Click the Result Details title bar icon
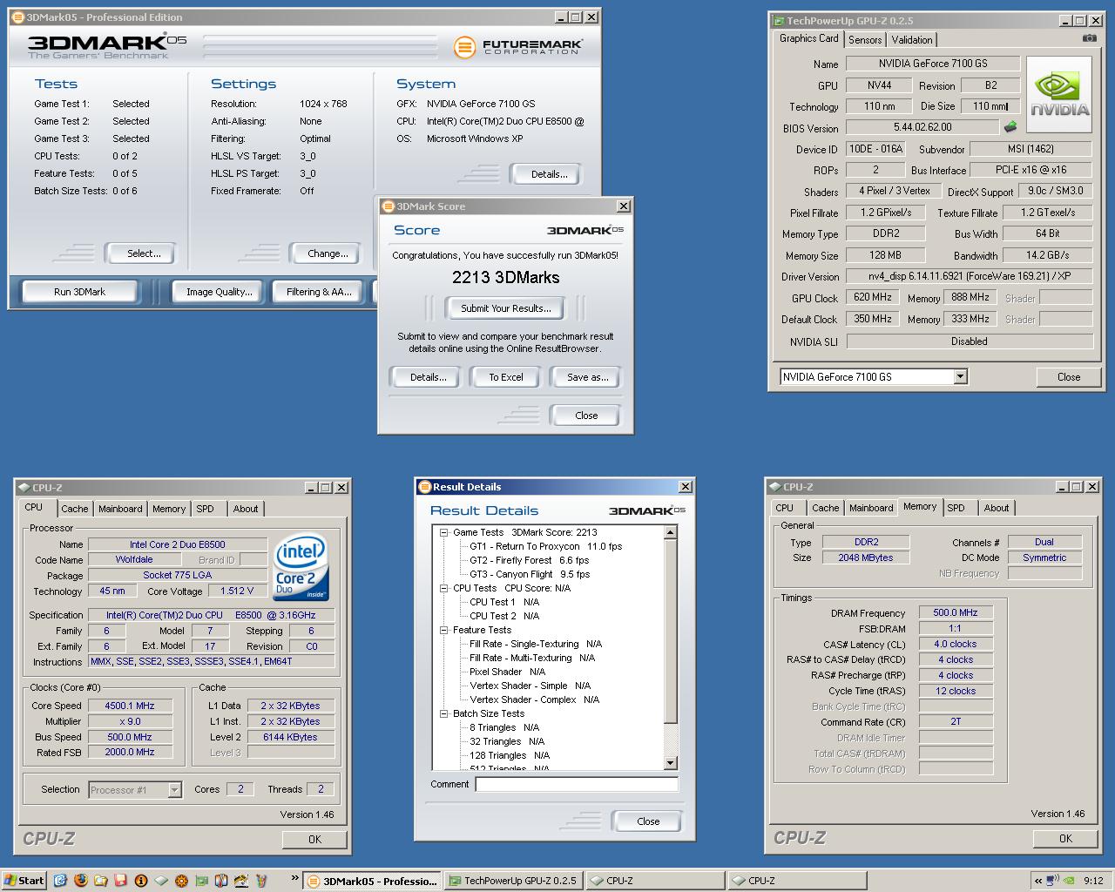1115x892 pixels. [424, 486]
